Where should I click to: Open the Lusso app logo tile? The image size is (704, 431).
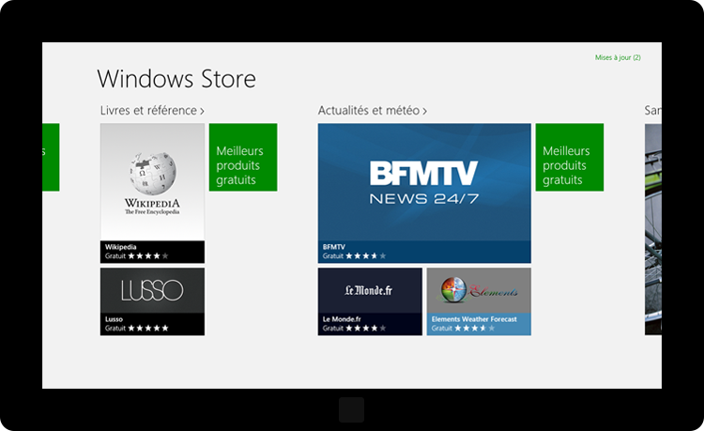(x=152, y=290)
